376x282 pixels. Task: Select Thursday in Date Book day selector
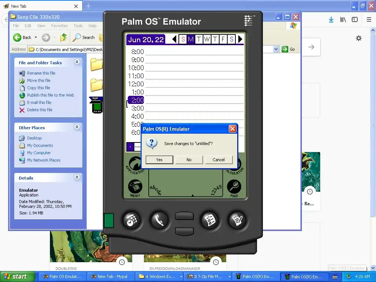215,39
